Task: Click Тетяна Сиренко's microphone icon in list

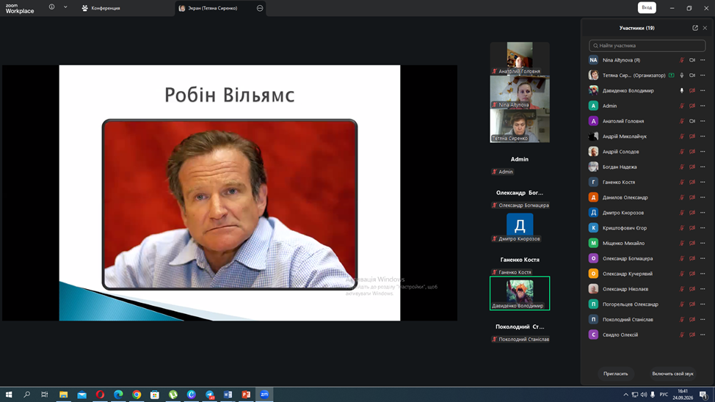Action: [682, 76]
